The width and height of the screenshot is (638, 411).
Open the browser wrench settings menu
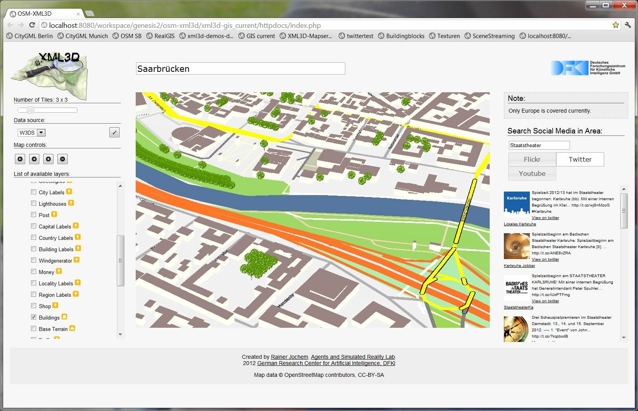628,25
